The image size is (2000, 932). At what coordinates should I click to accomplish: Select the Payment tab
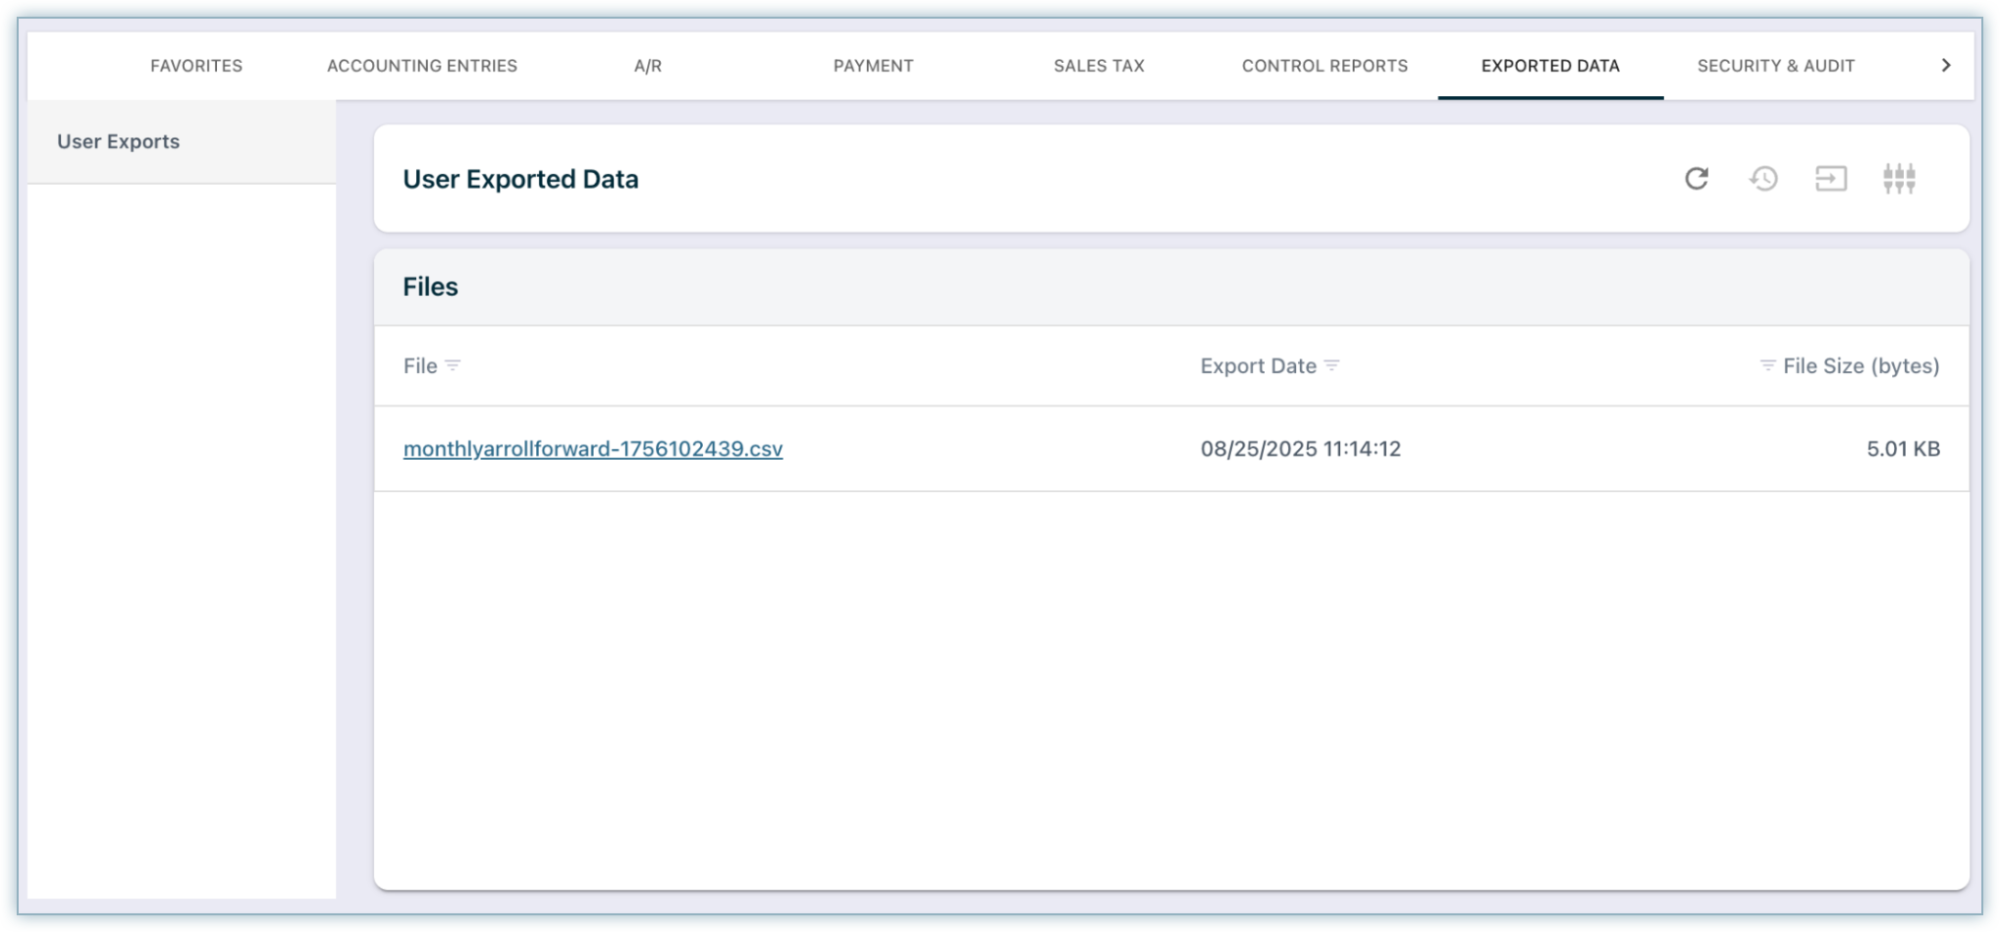(873, 66)
